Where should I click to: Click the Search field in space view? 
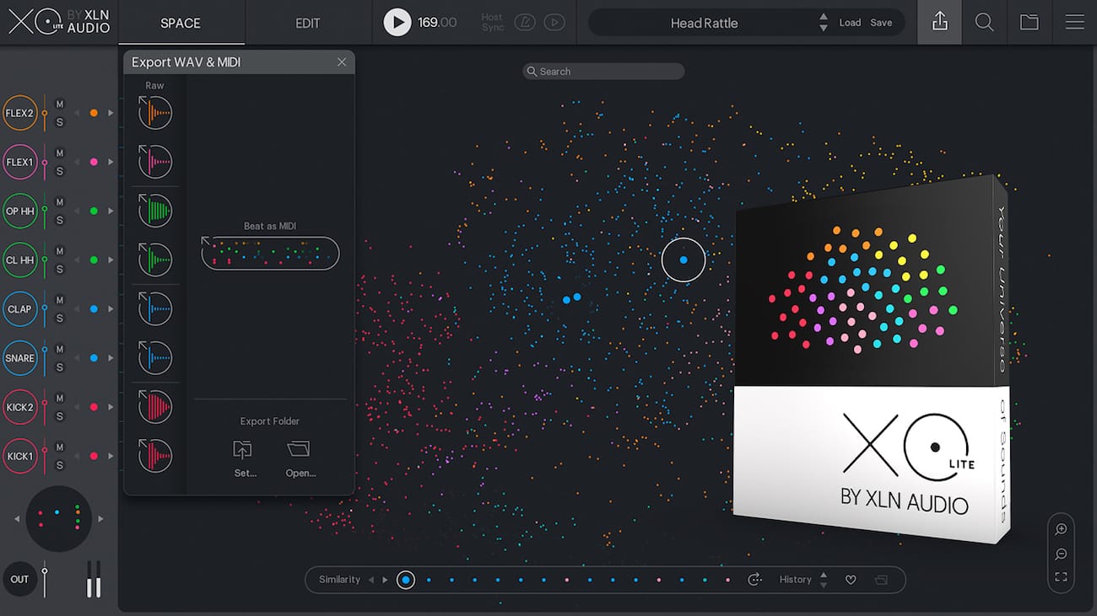tap(603, 72)
